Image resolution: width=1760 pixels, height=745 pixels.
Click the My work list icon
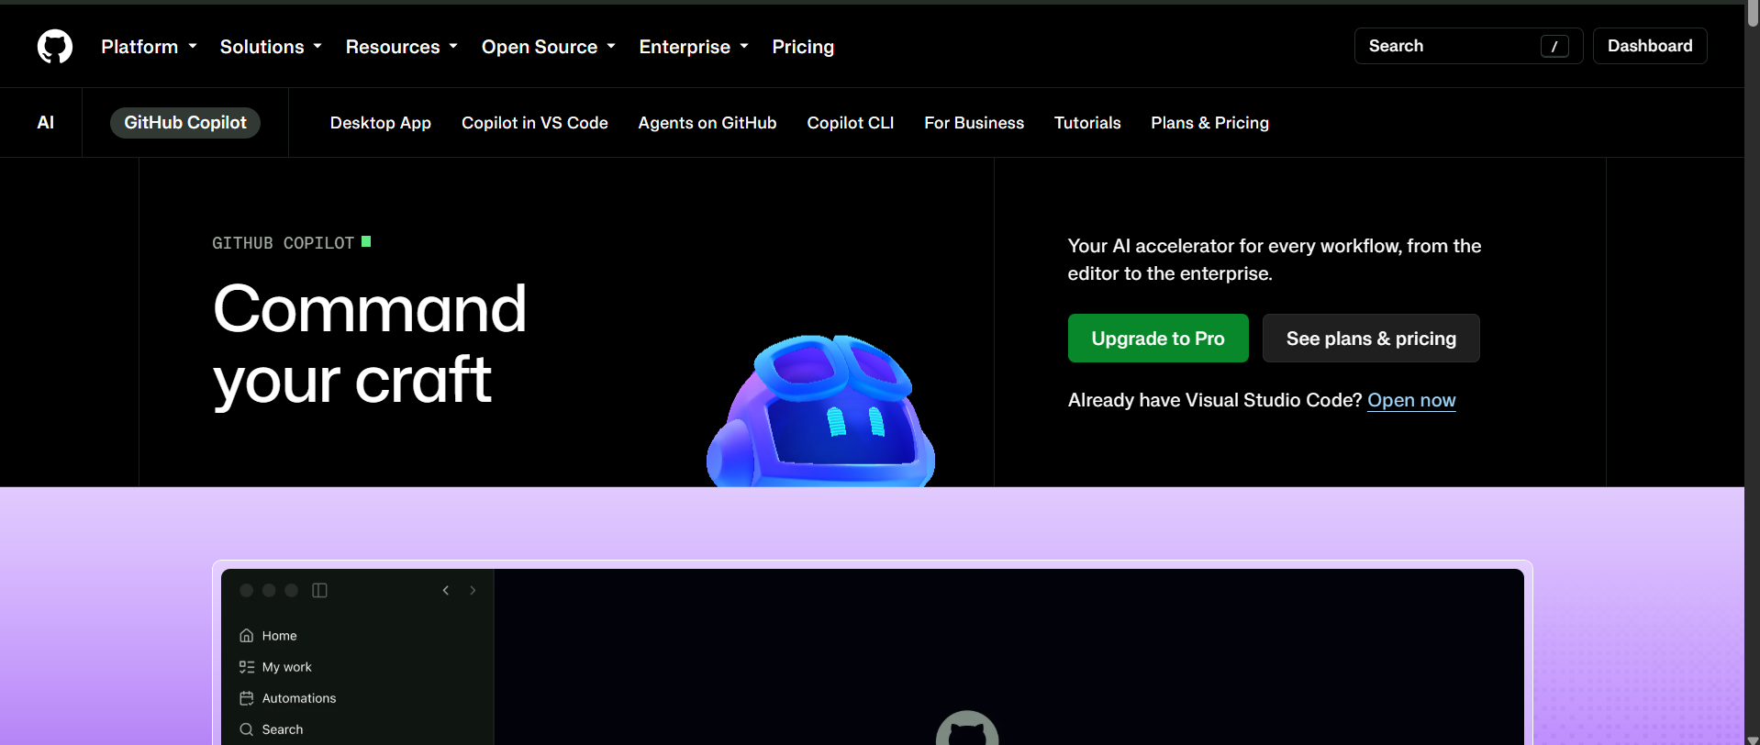tap(247, 667)
